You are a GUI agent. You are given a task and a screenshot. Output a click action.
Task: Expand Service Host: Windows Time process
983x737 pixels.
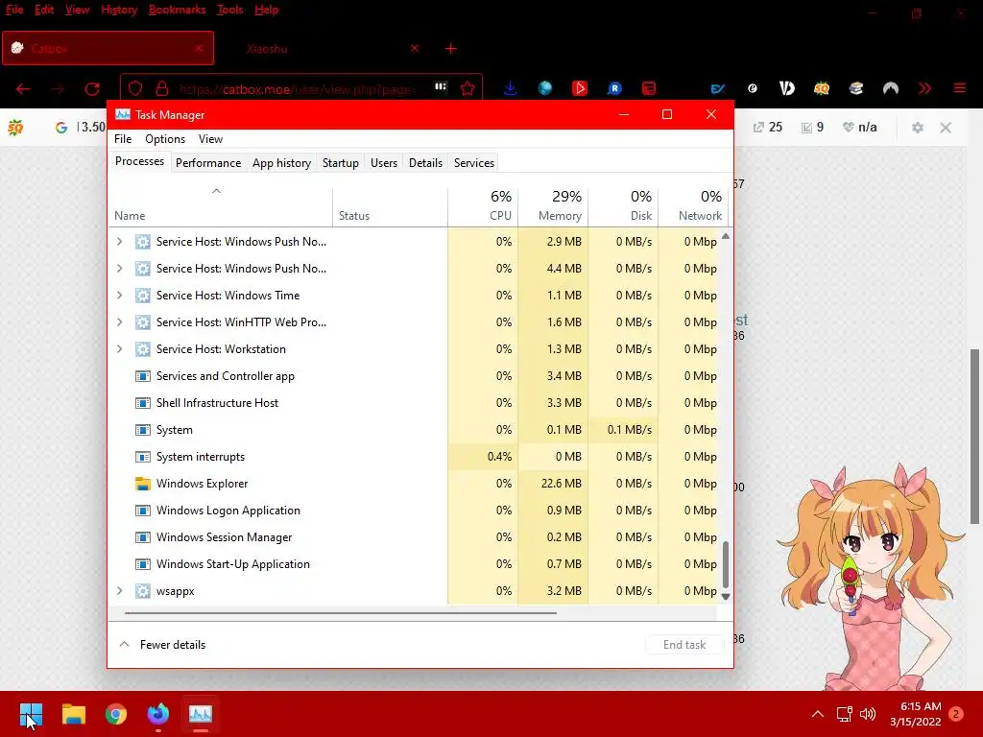coord(120,296)
